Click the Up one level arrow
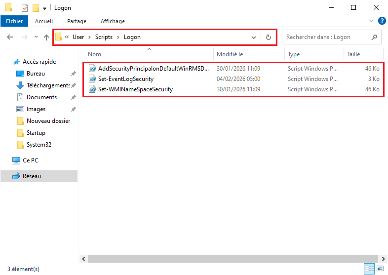 46,38
